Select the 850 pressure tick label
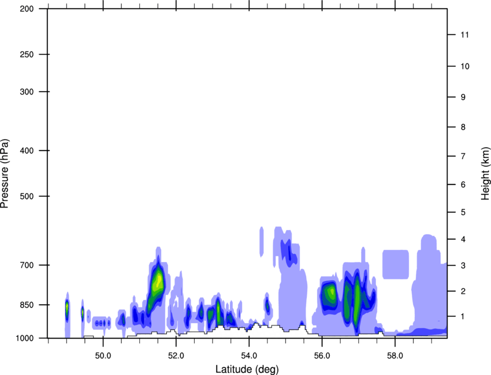491x375 pixels. (27, 305)
